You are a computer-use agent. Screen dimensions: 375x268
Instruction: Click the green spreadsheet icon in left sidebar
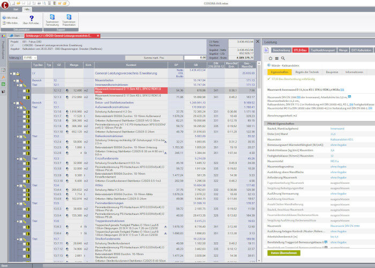3,84
